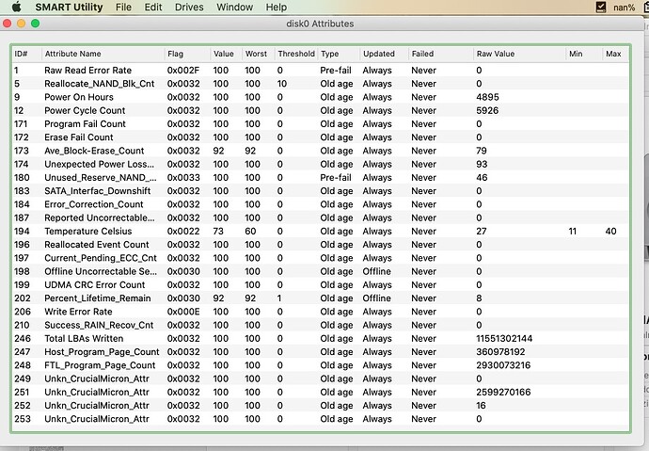The width and height of the screenshot is (649, 451).
Task: Sort by the Type column header
Action: (339, 54)
